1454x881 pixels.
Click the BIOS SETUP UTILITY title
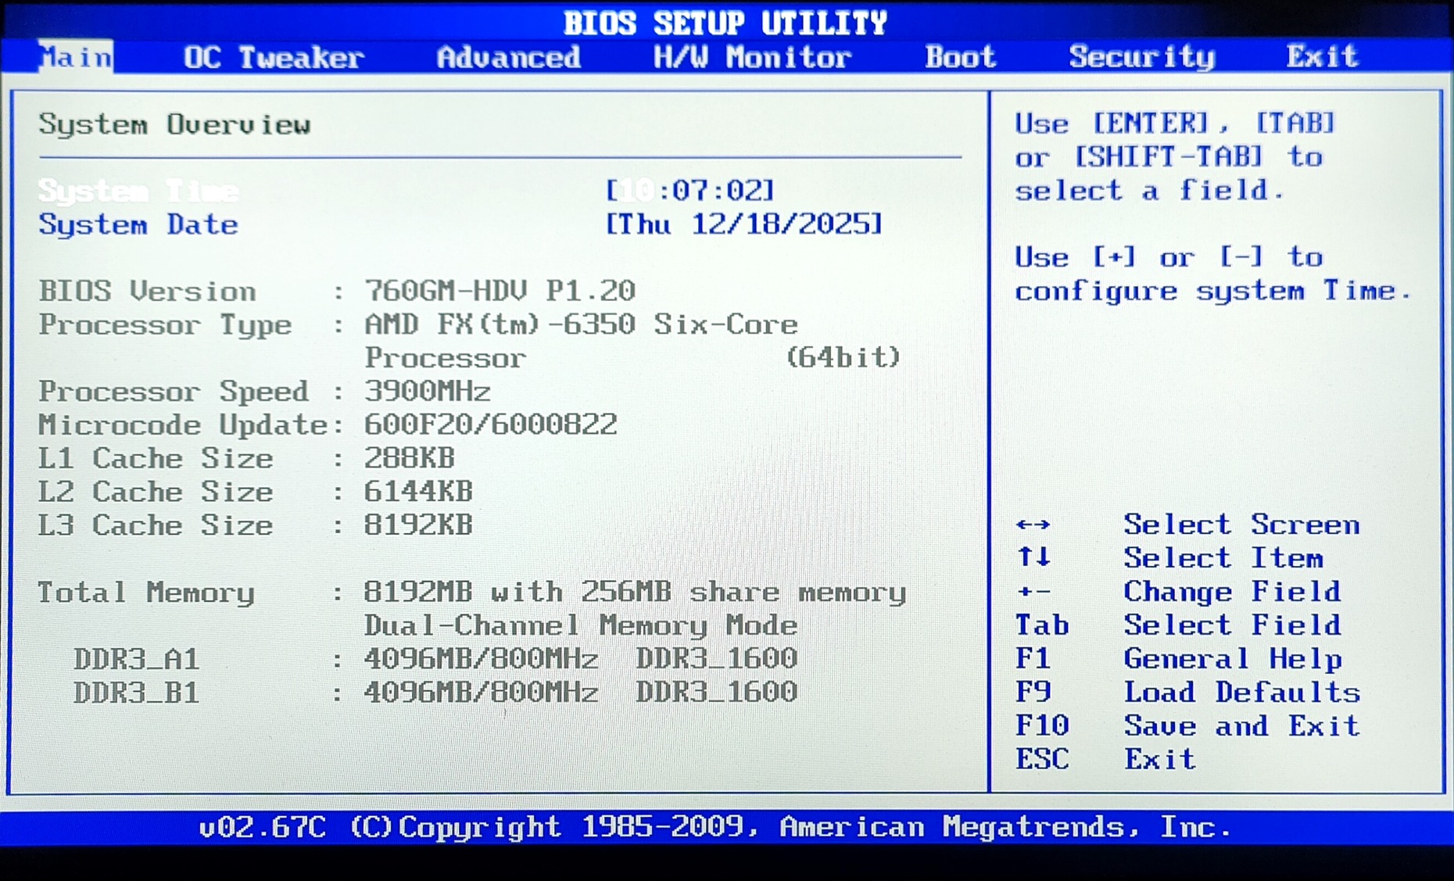(x=726, y=23)
